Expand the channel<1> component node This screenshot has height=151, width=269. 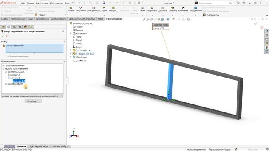point(71,50)
